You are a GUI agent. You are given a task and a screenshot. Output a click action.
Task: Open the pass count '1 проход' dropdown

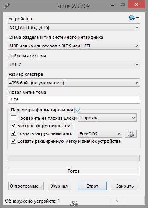(x=107, y=118)
